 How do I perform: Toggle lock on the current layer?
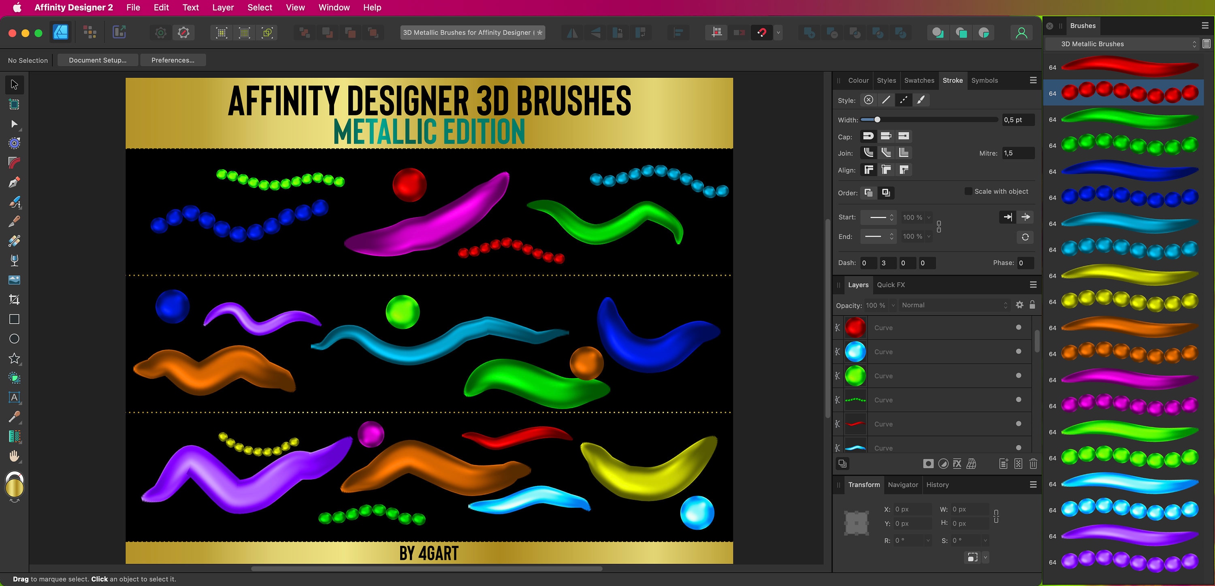(x=1032, y=305)
